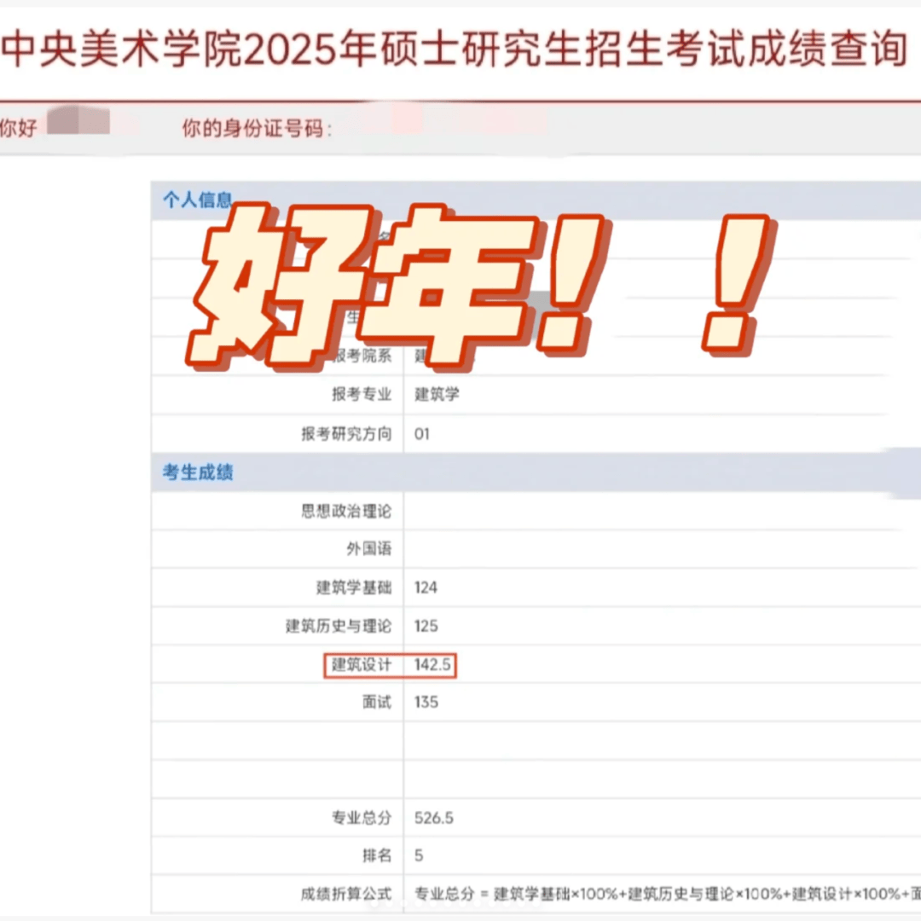Viewport: 921px width, 921px height.
Task: Click the 专业总分 formula text
Action: pos(667,894)
